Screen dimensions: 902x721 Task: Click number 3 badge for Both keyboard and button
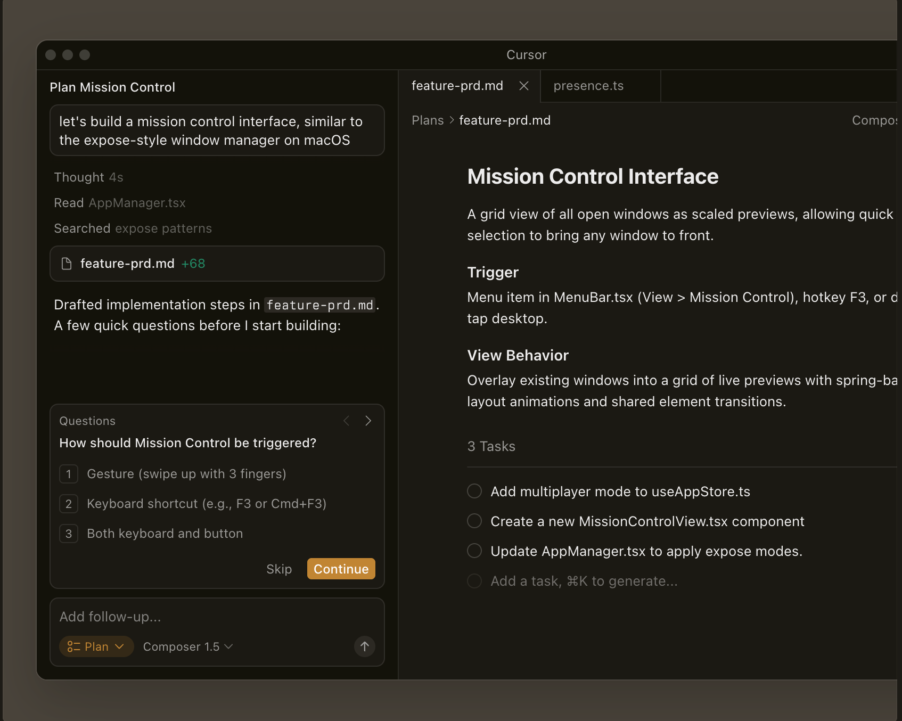(69, 534)
